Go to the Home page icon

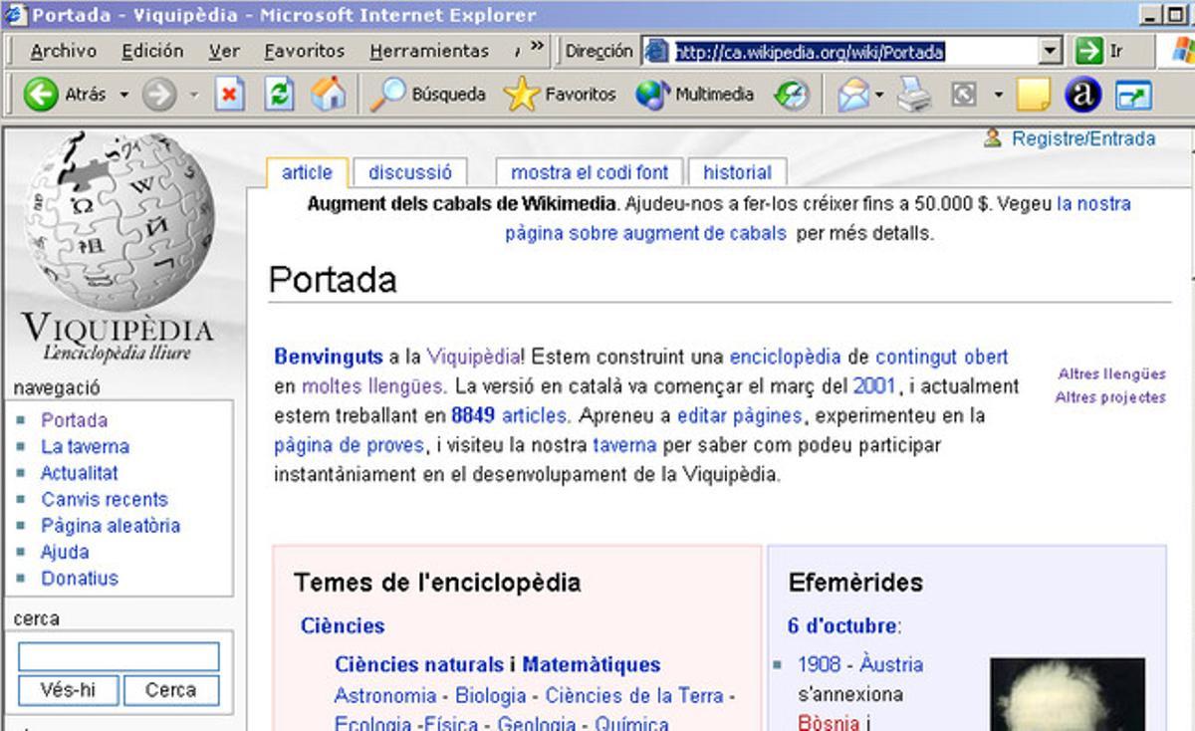[328, 96]
